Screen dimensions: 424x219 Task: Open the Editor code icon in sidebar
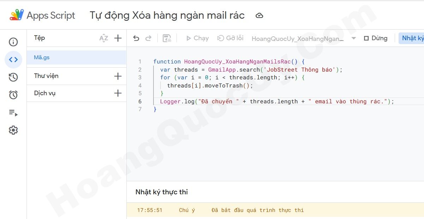pos(13,60)
